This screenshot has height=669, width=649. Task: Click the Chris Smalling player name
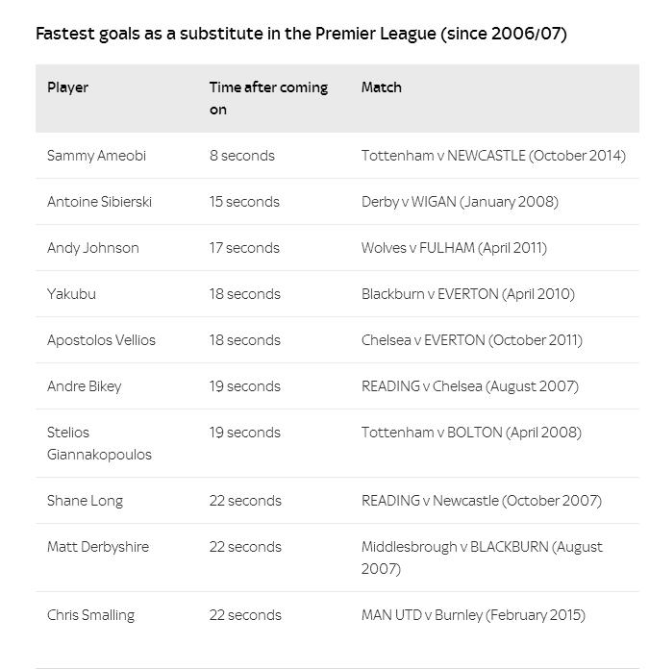click(90, 615)
